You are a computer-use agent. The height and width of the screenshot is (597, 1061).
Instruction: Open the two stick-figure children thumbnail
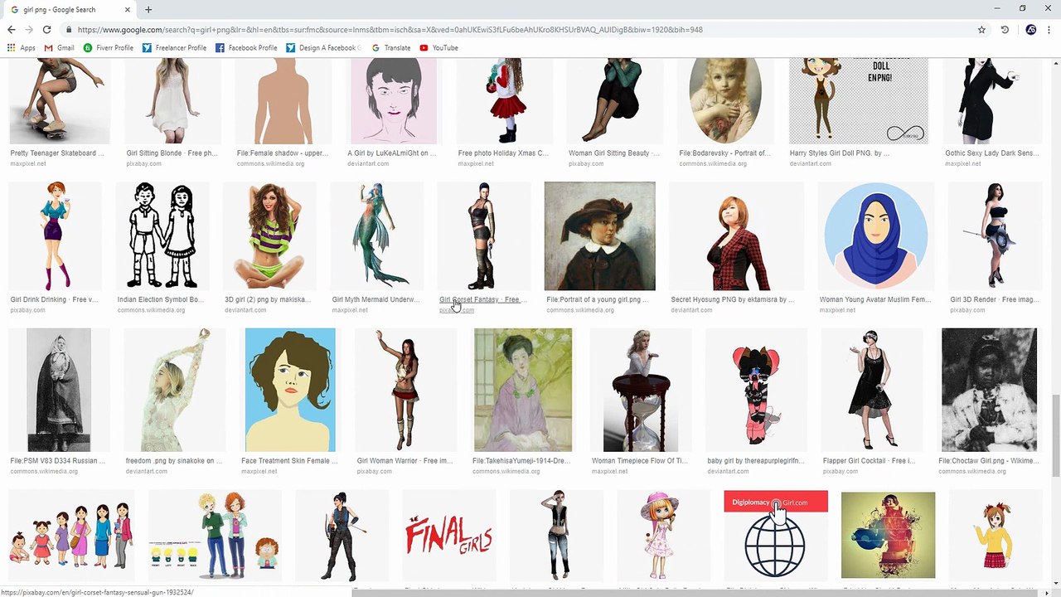click(162, 236)
